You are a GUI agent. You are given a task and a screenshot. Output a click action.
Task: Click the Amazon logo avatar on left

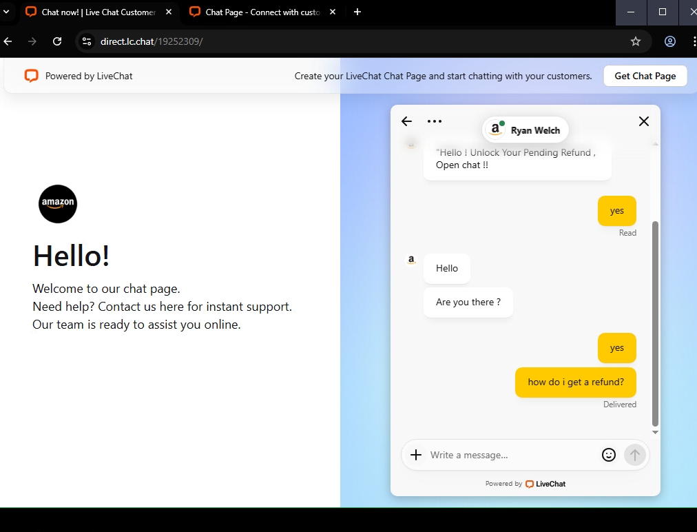(58, 204)
